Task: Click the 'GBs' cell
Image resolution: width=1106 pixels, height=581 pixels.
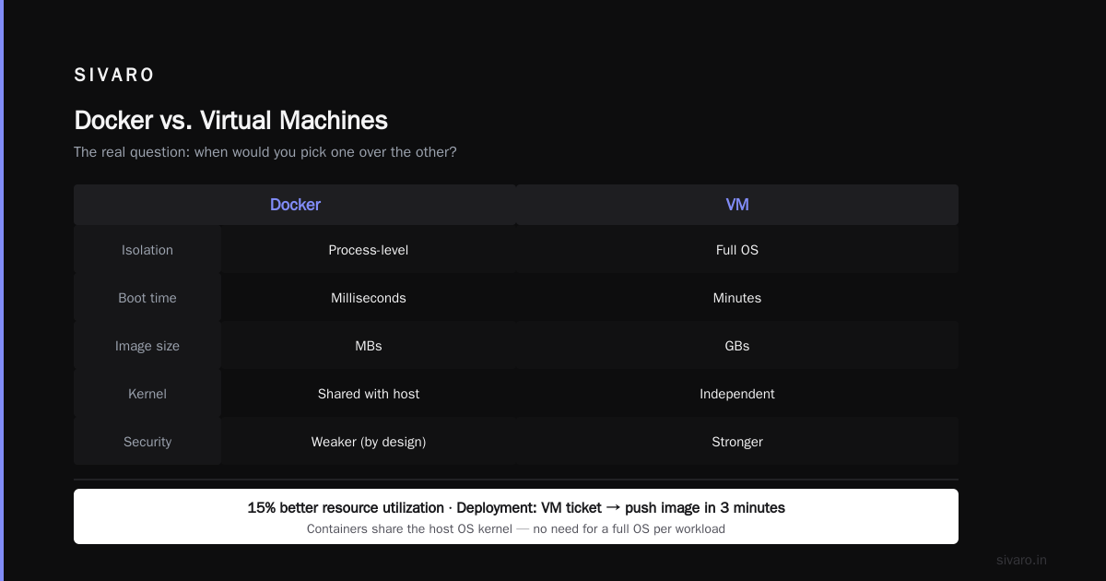Action: (x=737, y=346)
